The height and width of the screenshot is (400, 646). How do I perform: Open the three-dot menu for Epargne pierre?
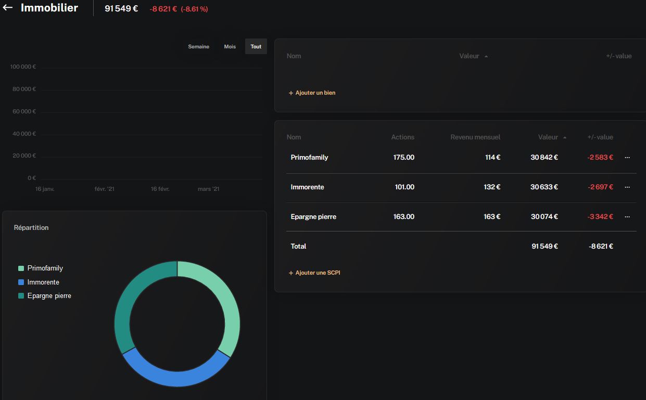627,217
